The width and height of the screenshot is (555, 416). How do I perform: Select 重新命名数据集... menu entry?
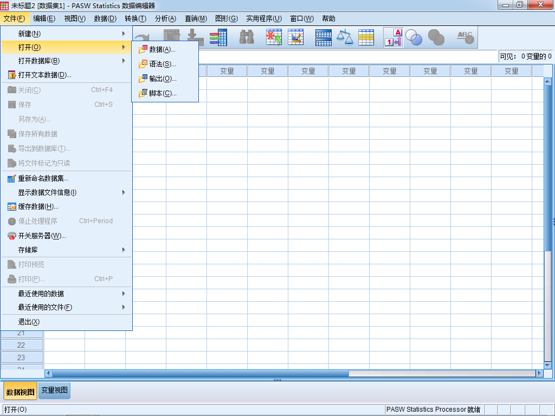tap(67, 178)
